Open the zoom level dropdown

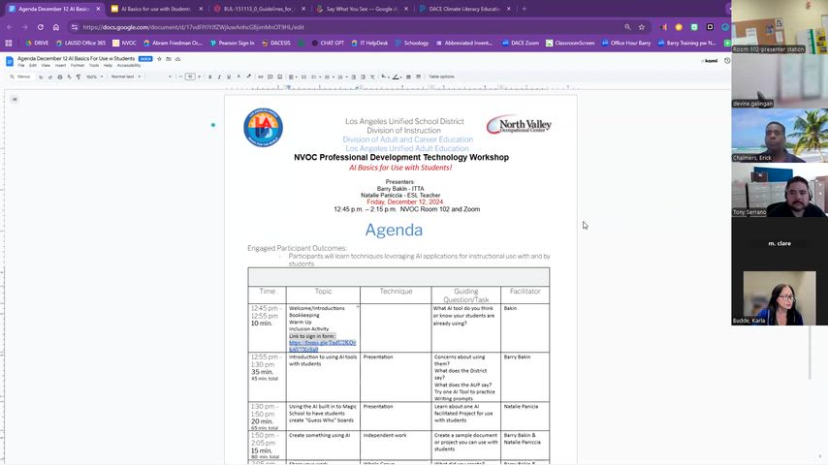coord(94,77)
